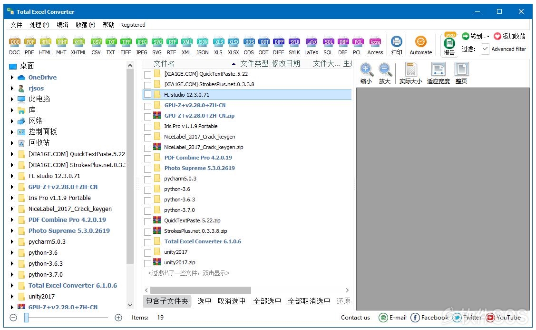536x330 pixels.
Task: Convert to SQL format
Action: (x=328, y=46)
